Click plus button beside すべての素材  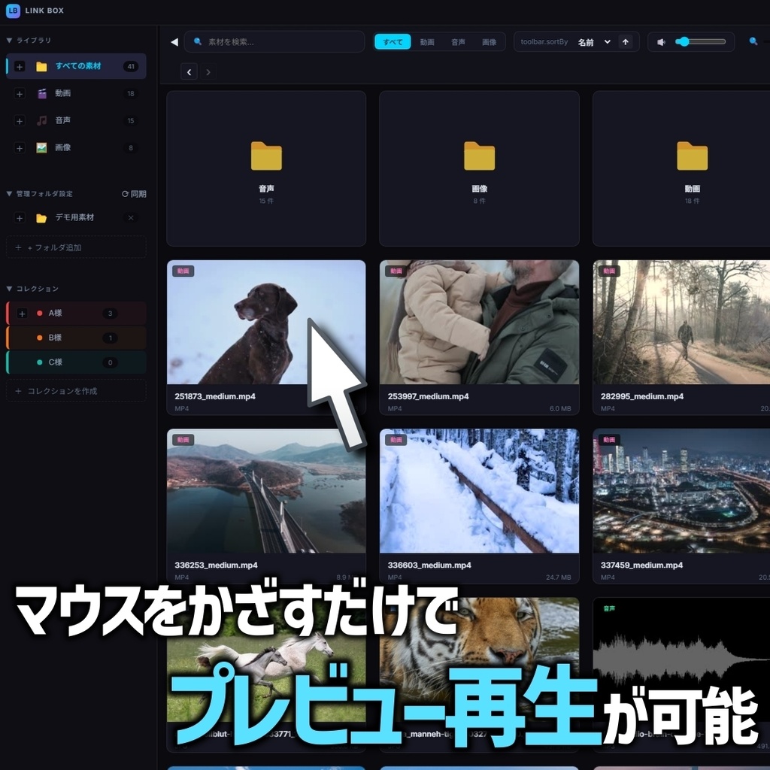(20, 67)
